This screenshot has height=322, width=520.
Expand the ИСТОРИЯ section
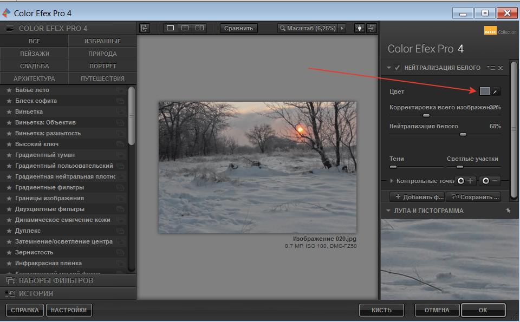point(68,293)
